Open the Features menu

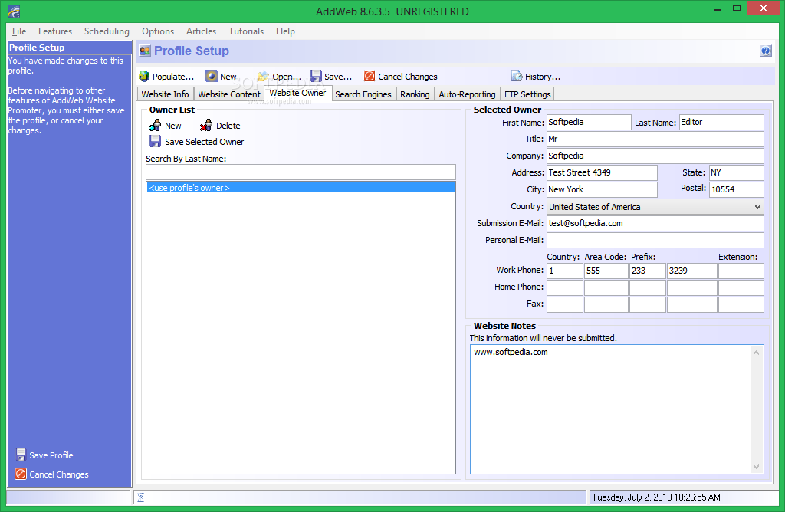coord(55,31)
